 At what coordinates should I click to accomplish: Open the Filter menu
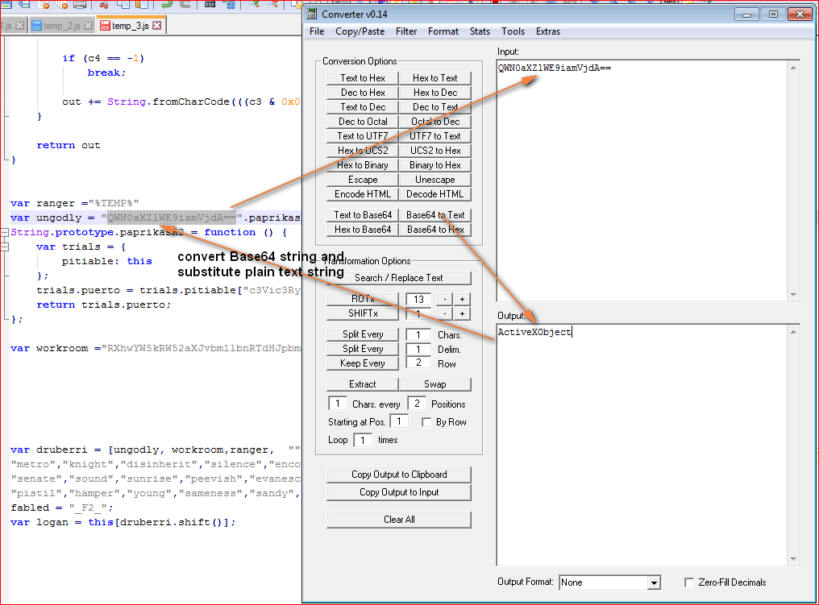(406, 31)
